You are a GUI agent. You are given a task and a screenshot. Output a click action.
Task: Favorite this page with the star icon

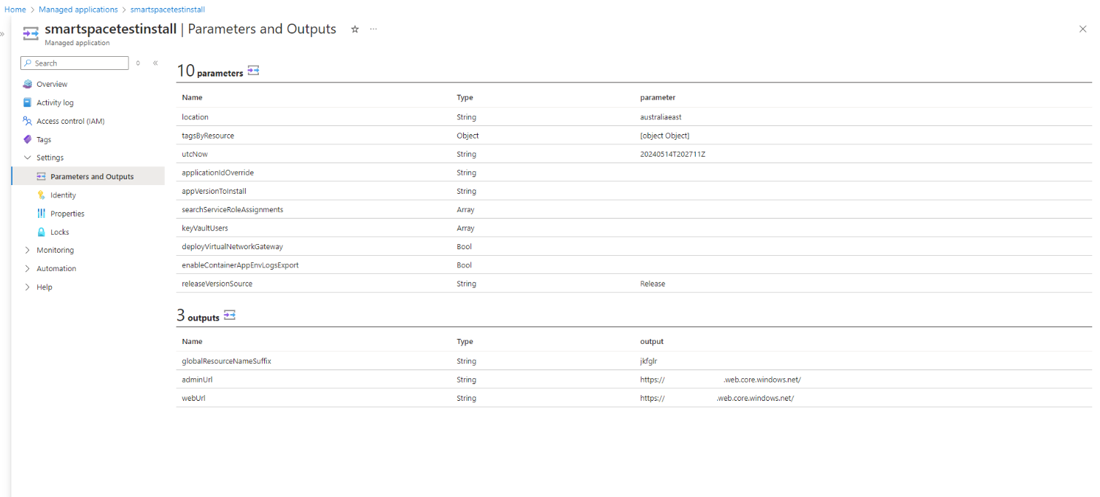(355, 29)
